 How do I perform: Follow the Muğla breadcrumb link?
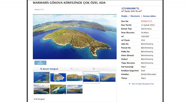click(x=124, y=16)
